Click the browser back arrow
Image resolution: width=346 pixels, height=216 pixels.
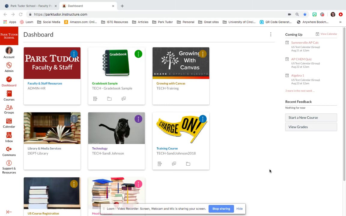[x=5, y=14]
